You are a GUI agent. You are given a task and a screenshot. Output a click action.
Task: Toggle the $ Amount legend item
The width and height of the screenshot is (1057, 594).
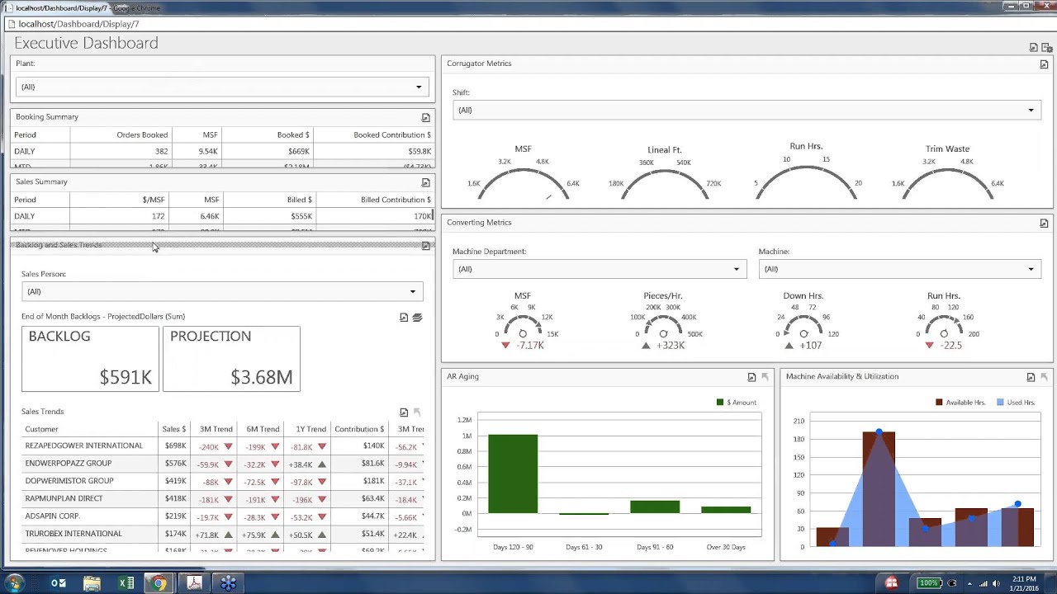(737, 402)
